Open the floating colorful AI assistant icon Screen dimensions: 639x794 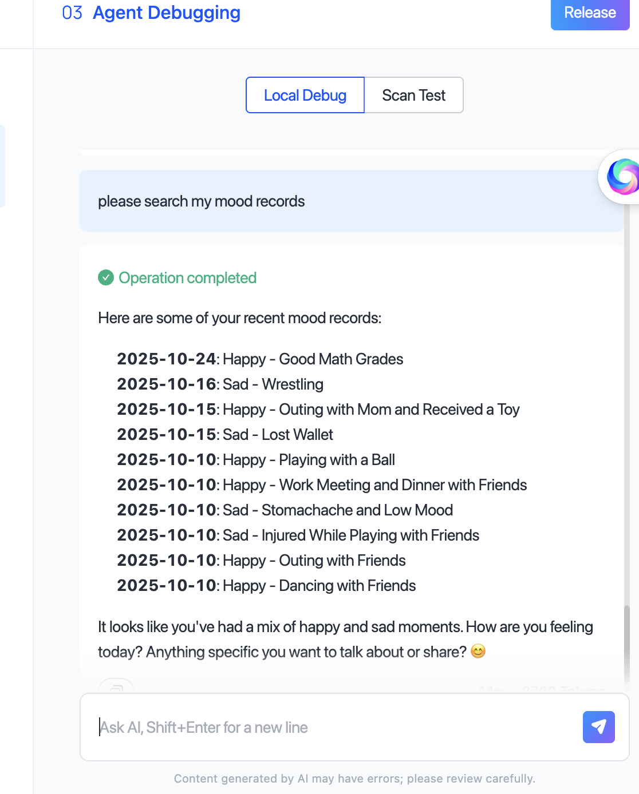point(622,177)
